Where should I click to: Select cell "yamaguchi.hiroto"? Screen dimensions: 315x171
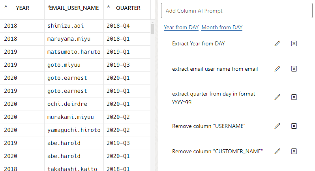click(74, 130)
